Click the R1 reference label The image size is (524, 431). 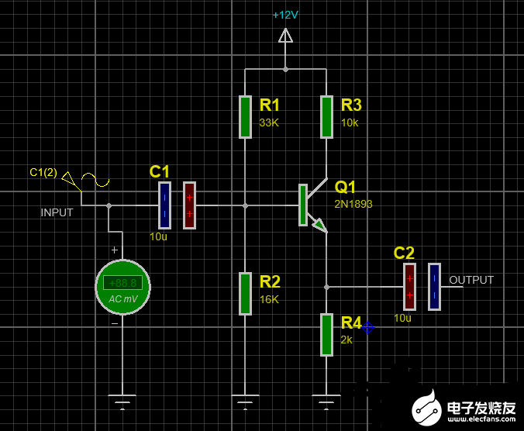269,105
